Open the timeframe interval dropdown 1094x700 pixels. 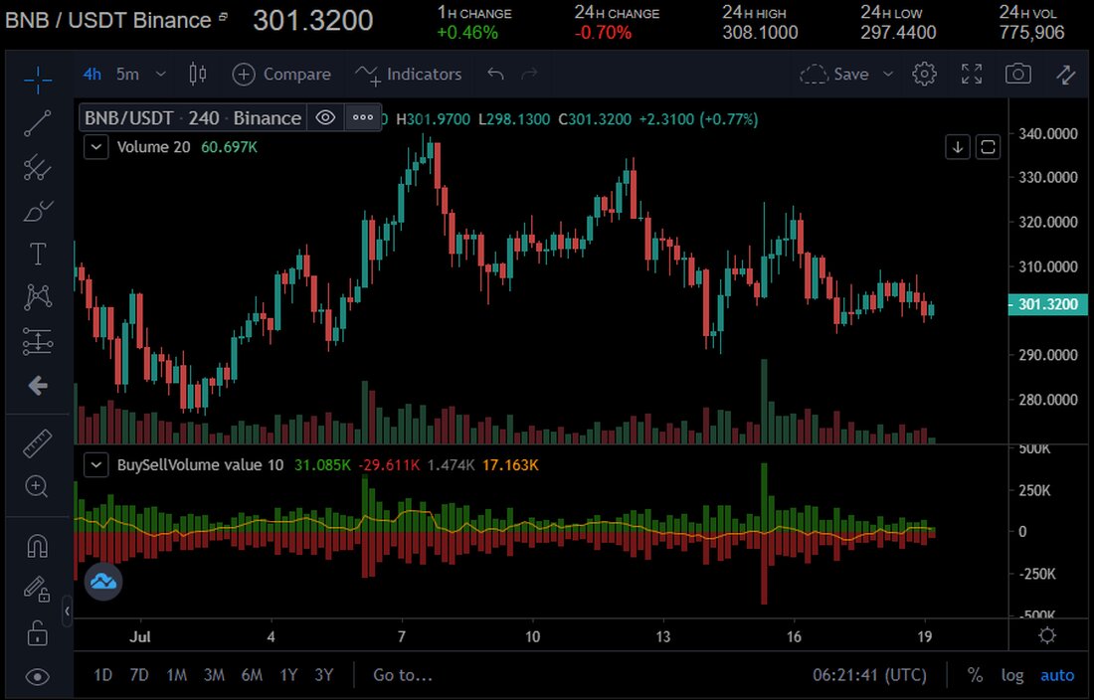tap(160, 74)
